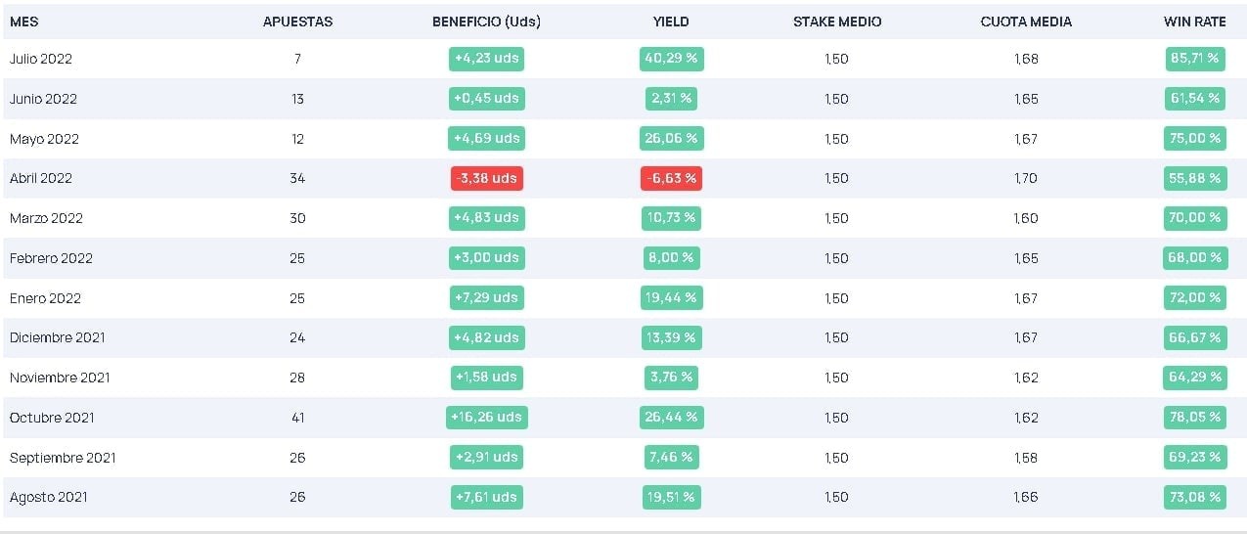Click the +16,26 uds profit badge
1247x534 pixels.
pos(486,418)
